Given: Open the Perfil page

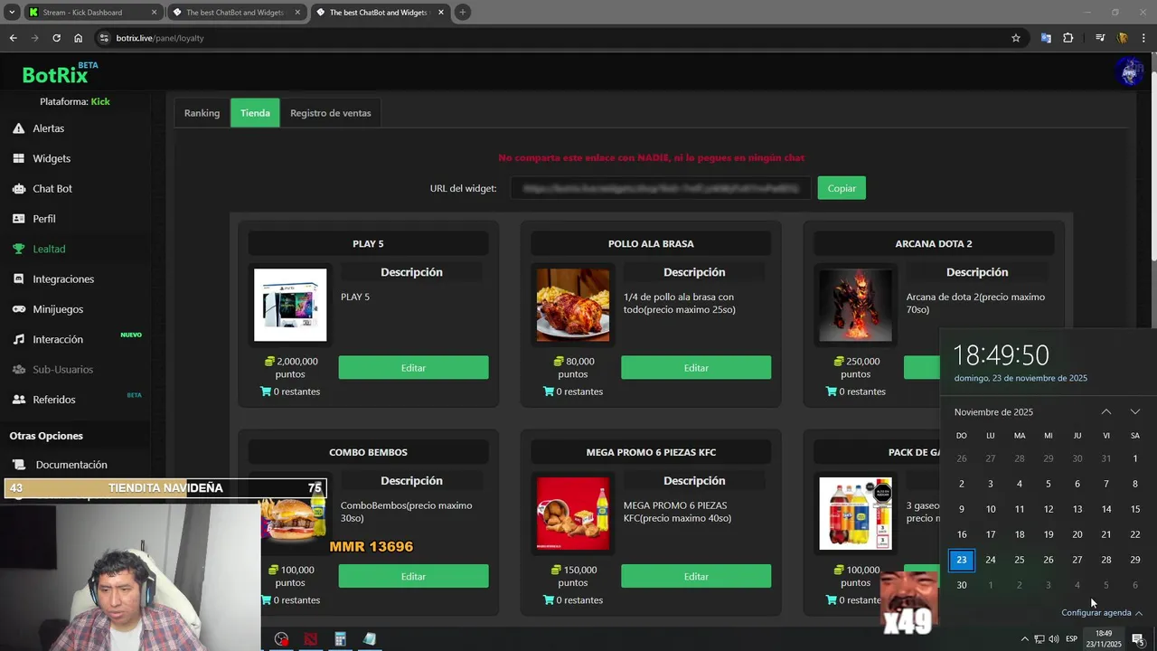Looking at the screenshot, I should 44,219.
